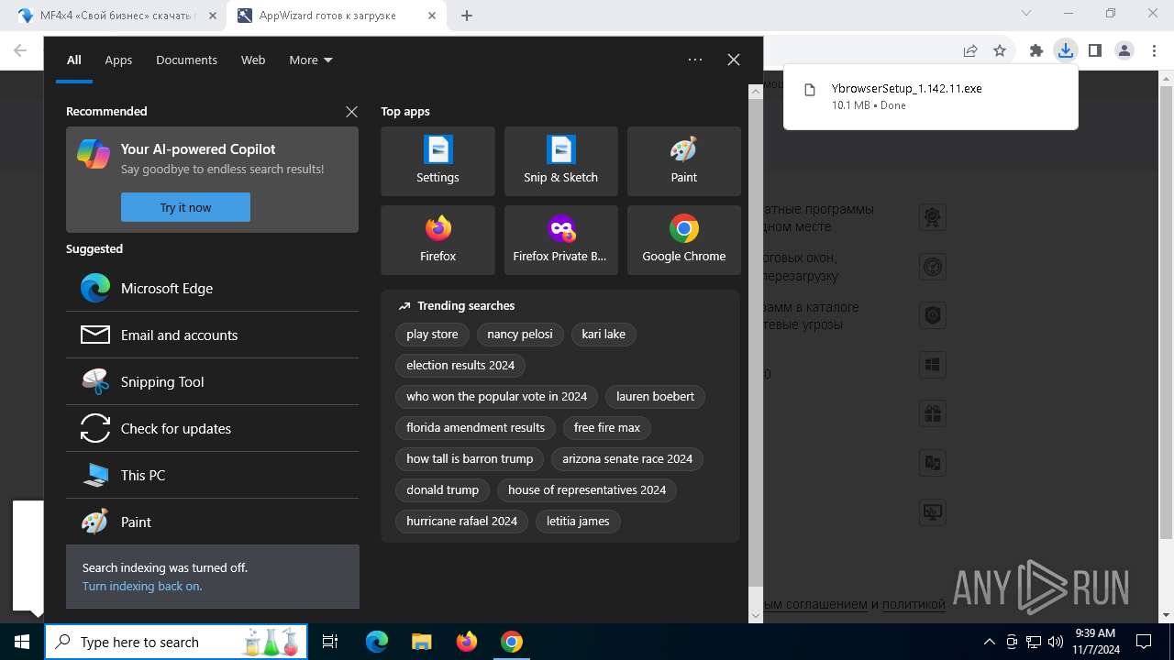The width and height of the screenshot is (1174, 660).
Task: Search trending 'florida amendment results'
Action: (476, 427)
